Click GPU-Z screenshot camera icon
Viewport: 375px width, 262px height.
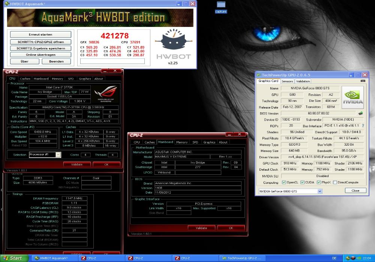(363, 81)
